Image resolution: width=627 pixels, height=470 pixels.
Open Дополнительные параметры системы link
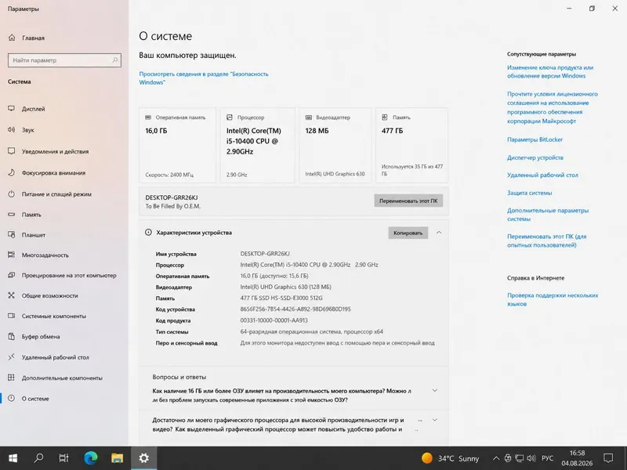pyautogui.click(x=548, y=215)
